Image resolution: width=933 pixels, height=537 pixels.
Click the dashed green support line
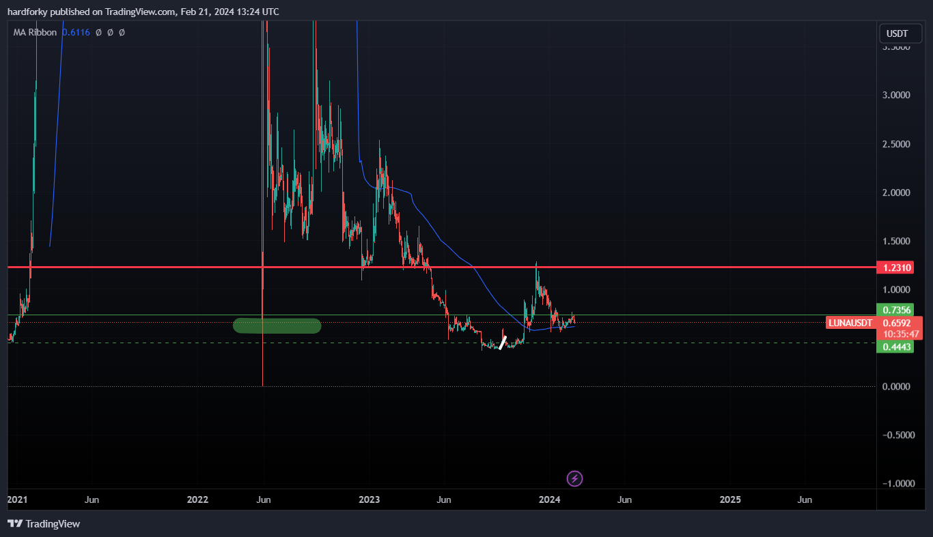pos(442,343)
